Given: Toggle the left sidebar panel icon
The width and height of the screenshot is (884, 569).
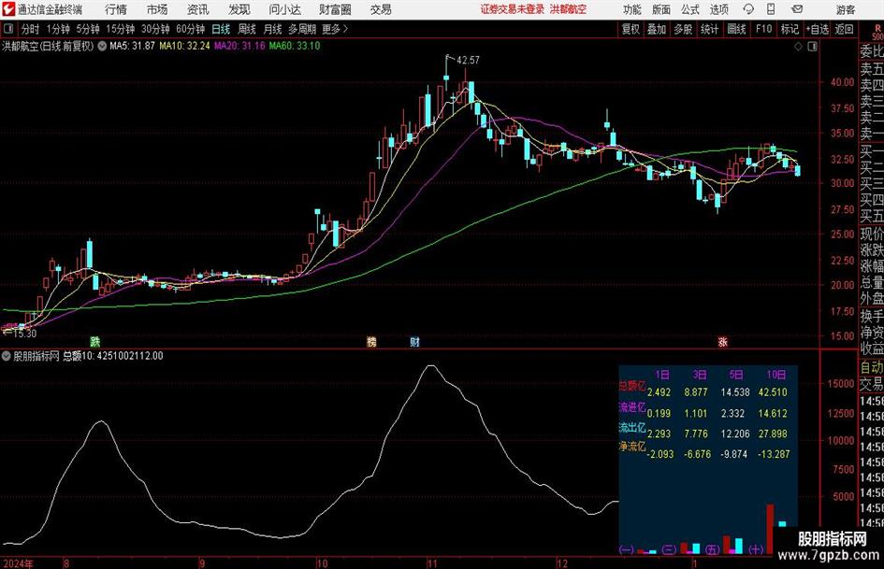Looking at the screenshot, I should (x=8, y=29).
